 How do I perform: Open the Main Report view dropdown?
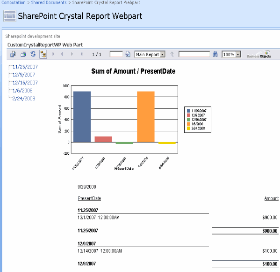click(150, 54)
